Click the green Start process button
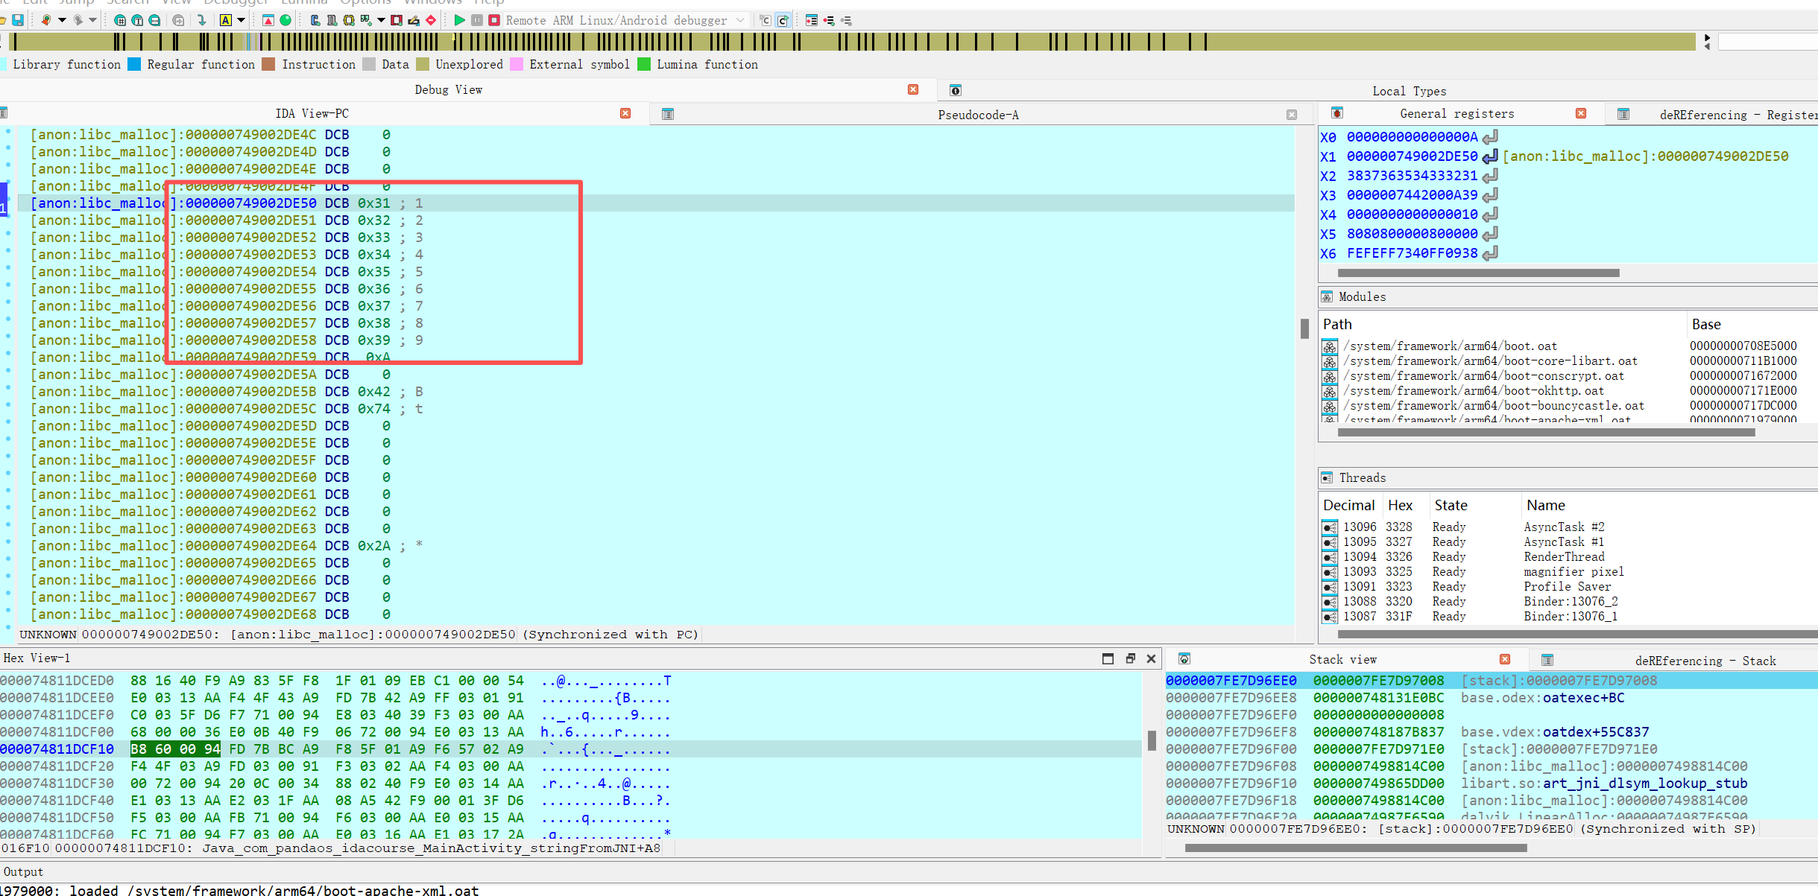This screenshot has height=896, width=1818. tap(459, 20)
